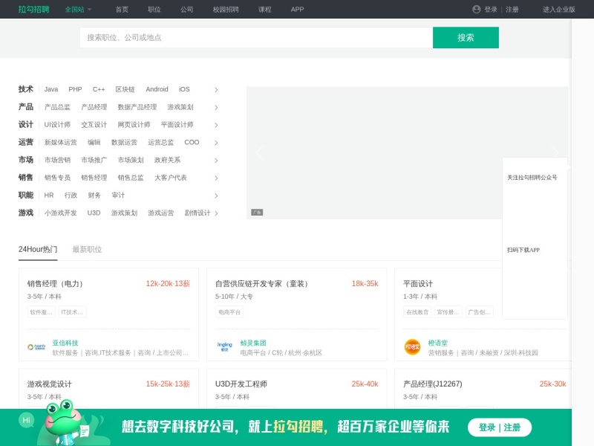Open 橙语堂 company link
Image resolution: width=594 pixels, height=446 pixels.
(438, 343)
